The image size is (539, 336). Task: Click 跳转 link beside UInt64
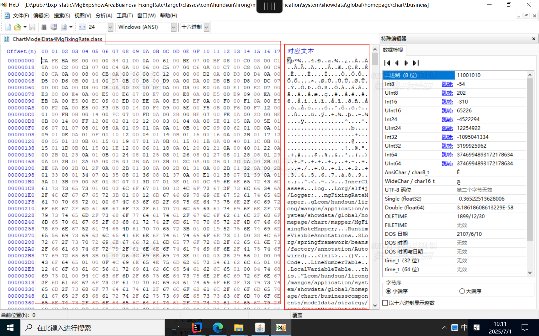point(447,164)
